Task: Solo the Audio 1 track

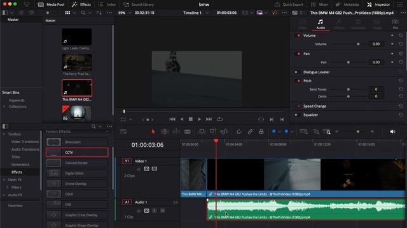Action: pyautogui.click(x=155, y=211)
